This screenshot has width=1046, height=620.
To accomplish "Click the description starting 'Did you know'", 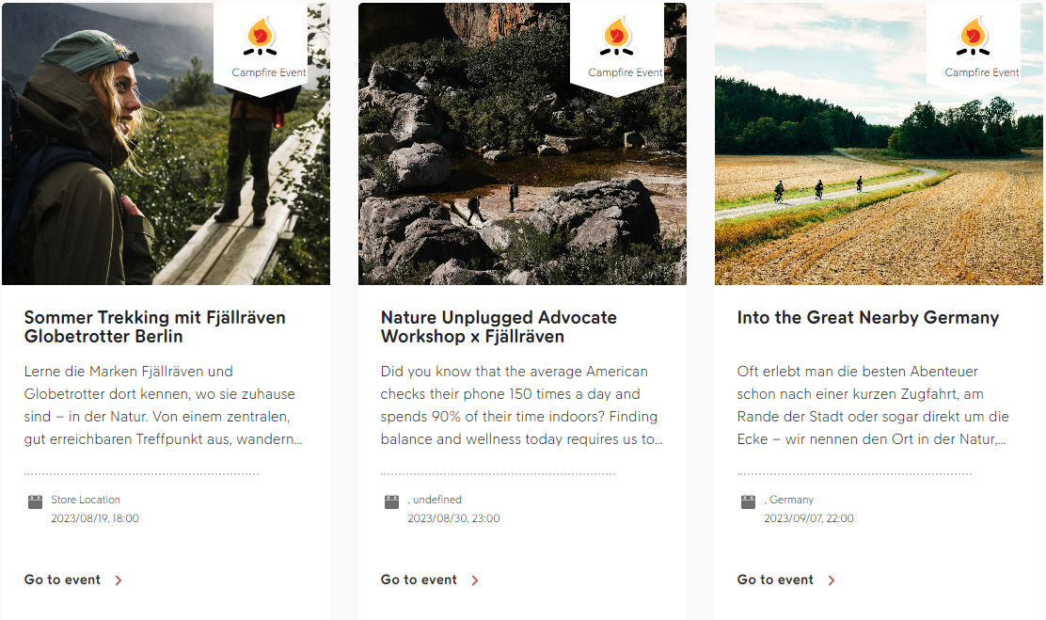I will click(522, 405).
